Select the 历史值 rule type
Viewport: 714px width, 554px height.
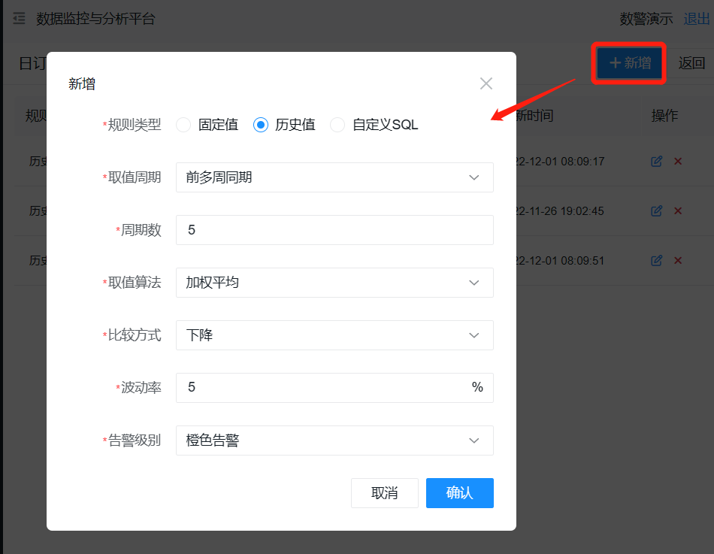point(261,125)
